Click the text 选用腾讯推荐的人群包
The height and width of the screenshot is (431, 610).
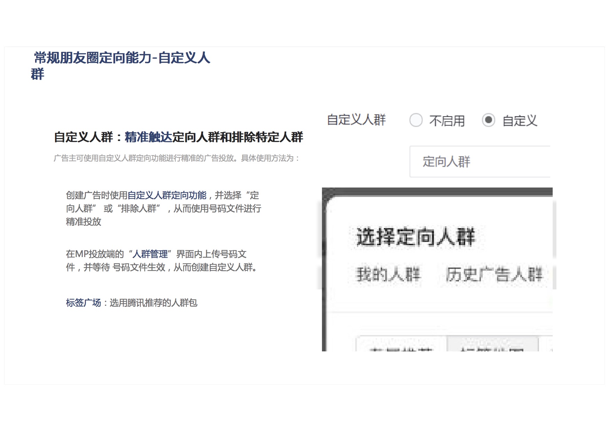pyautogui.click(x=153, y=303)
